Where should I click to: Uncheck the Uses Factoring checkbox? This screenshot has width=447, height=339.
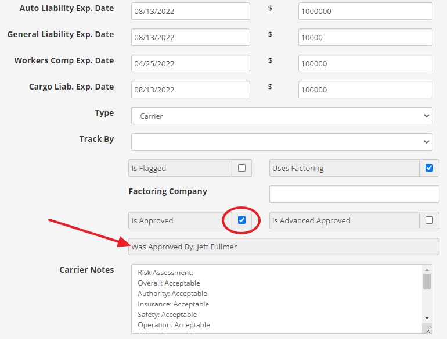tap(429, 168)
